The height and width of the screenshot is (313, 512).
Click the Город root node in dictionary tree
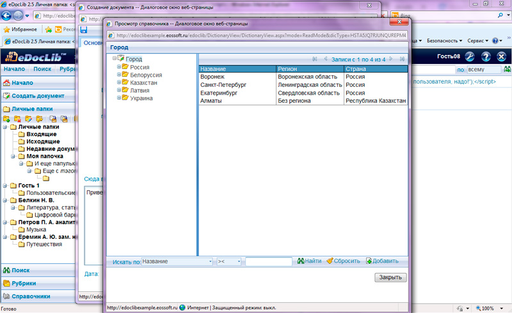click(x=134, y=59)
